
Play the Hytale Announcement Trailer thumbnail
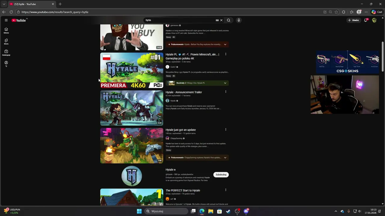click(x=132, y=108)
